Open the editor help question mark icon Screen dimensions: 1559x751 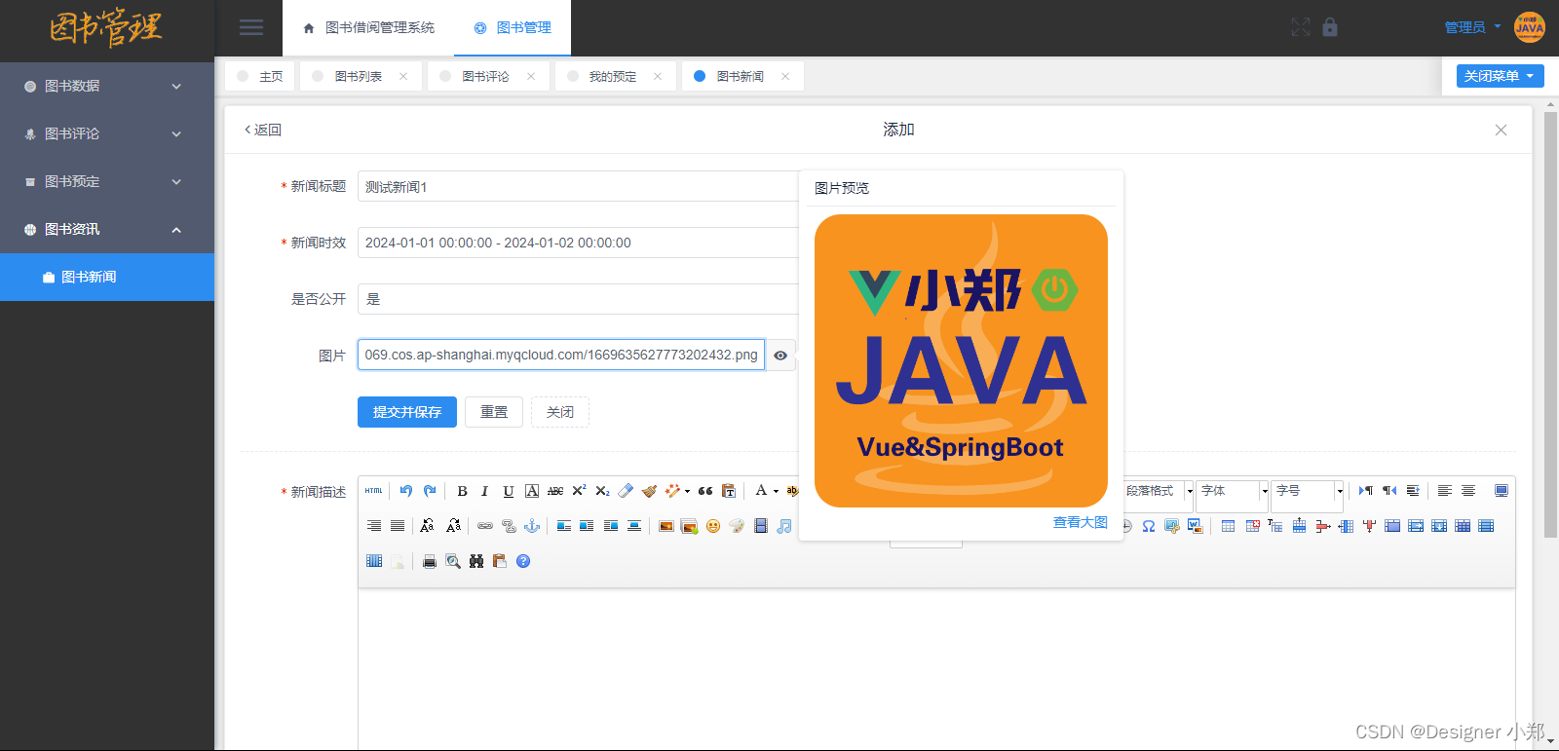(523, 561)
